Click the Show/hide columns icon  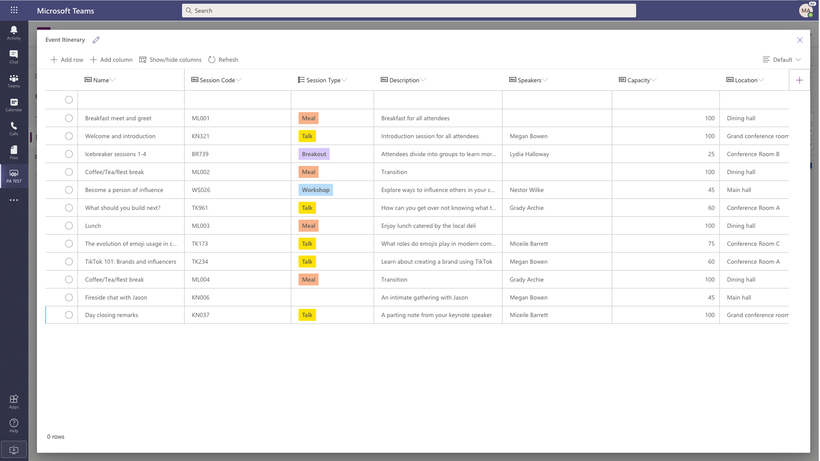tap(142, 59)
